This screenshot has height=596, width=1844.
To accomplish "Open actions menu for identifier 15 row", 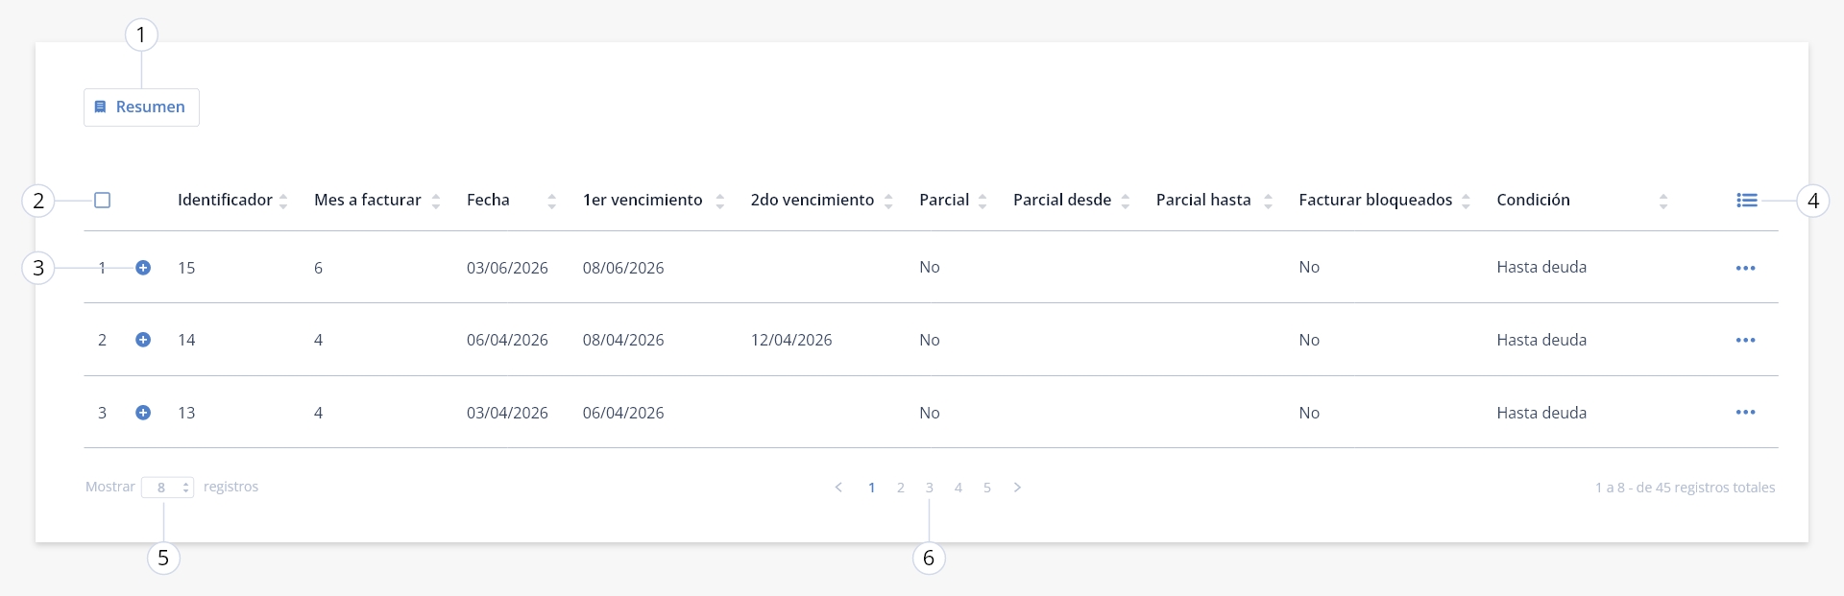I will click(1746, 268).
